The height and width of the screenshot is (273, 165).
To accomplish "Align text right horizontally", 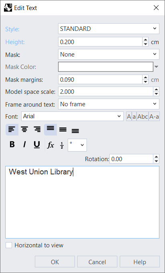I will click(x=37, y=129).
